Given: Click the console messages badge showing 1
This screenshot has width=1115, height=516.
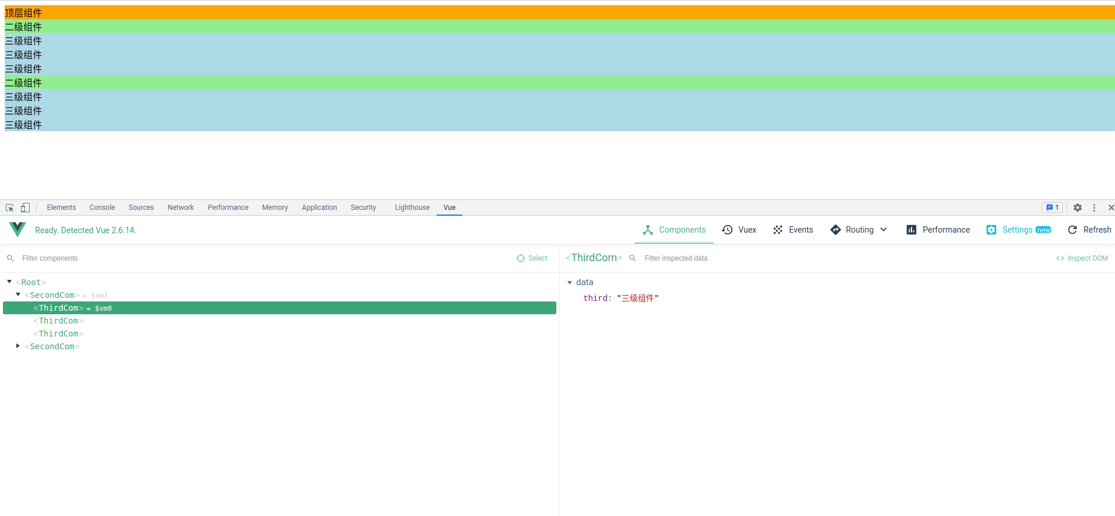Looking at the screenshot, I should tap(1053, 208).
